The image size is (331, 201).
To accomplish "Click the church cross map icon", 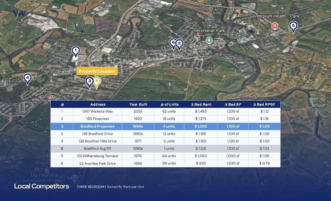I will [x=74, y=178].
